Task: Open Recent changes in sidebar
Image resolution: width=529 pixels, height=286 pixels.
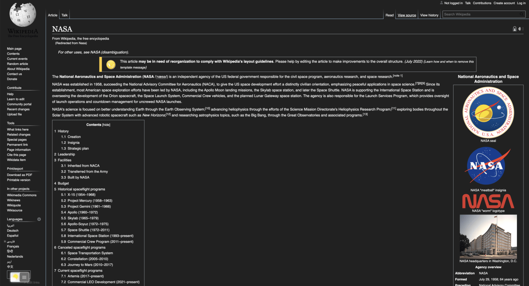Action: (18, 109)
